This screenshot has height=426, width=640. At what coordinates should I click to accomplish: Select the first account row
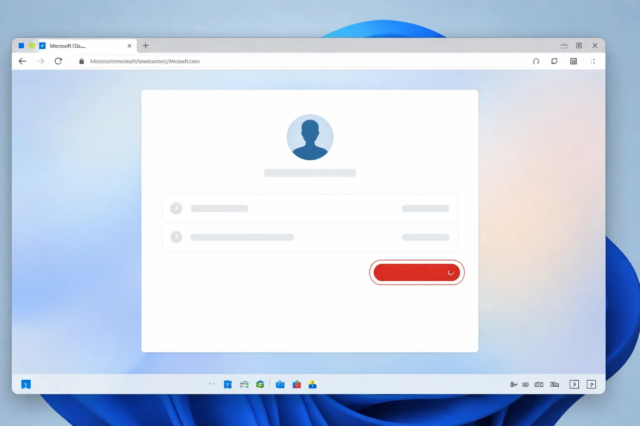click(x=310, y=208)
